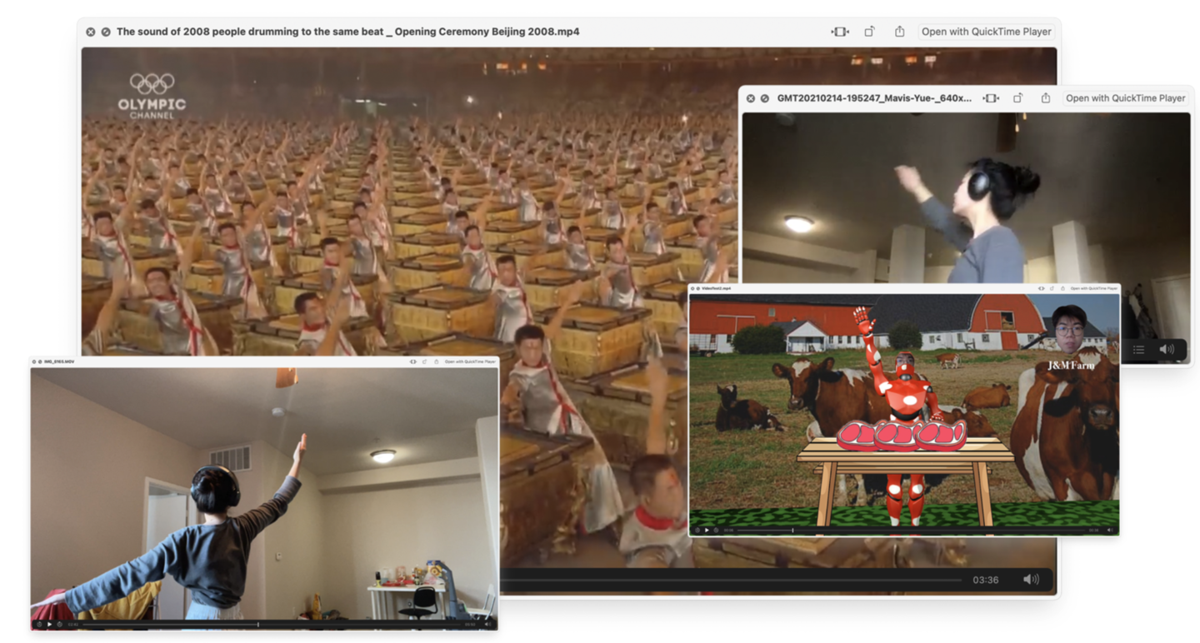The width and height of the screenshot is (1200, 643).
Task: Rotate the GMT20210214 Mavis-Yue video
Action: point(1017,98)
